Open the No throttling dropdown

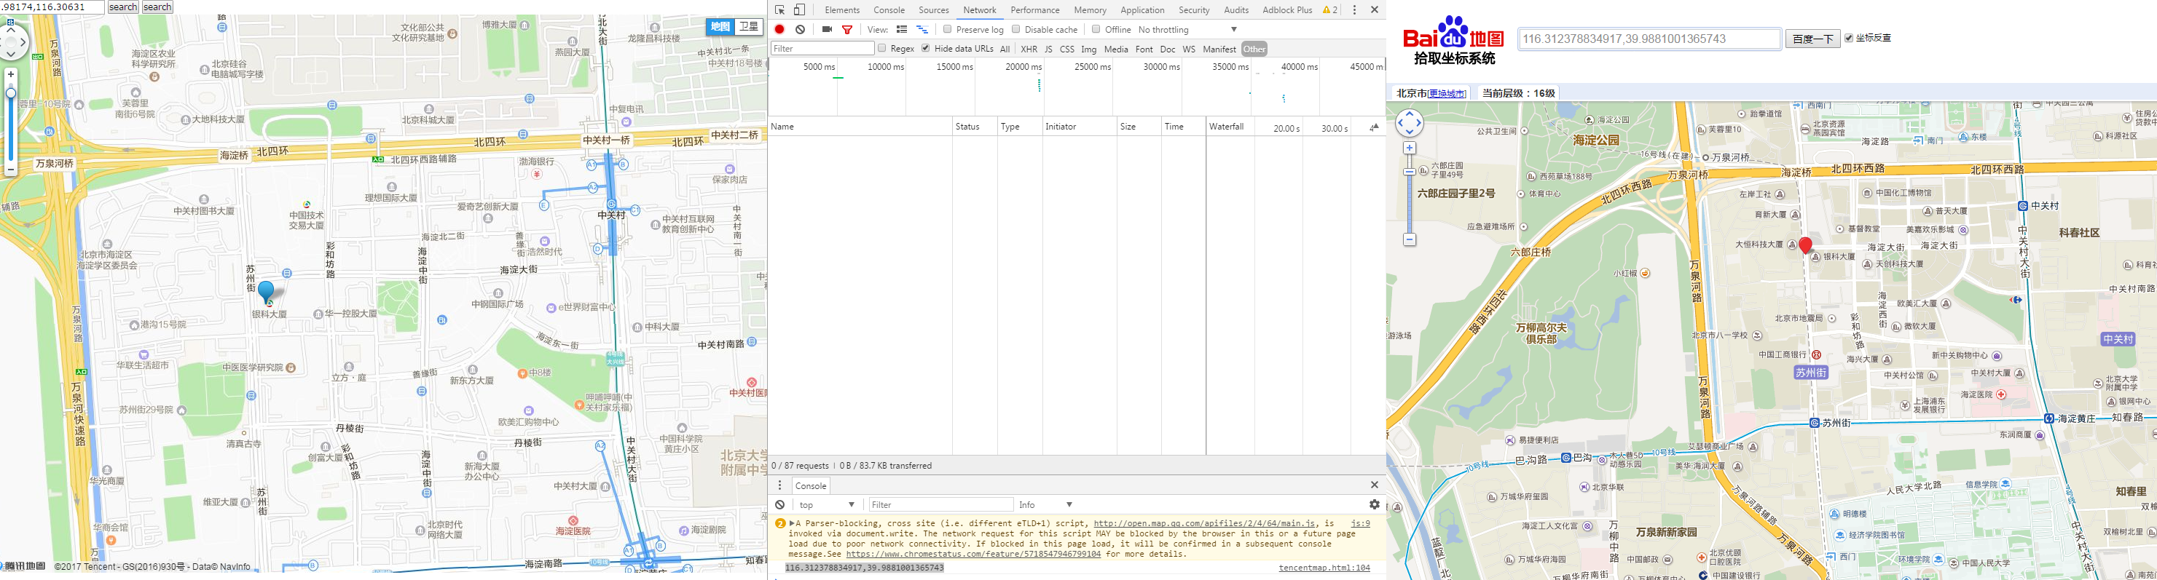[x=1187, y=29]
